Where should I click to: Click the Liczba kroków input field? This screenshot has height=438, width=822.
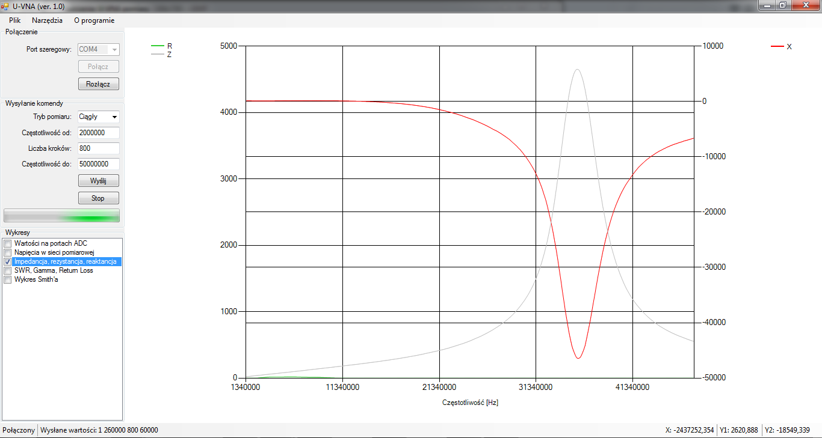[98, 148]
